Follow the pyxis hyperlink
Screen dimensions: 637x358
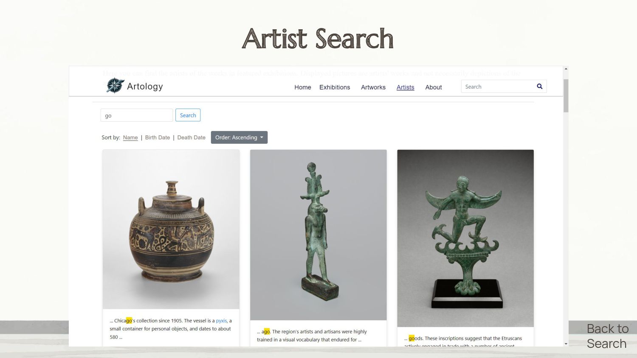click(221, 321)
